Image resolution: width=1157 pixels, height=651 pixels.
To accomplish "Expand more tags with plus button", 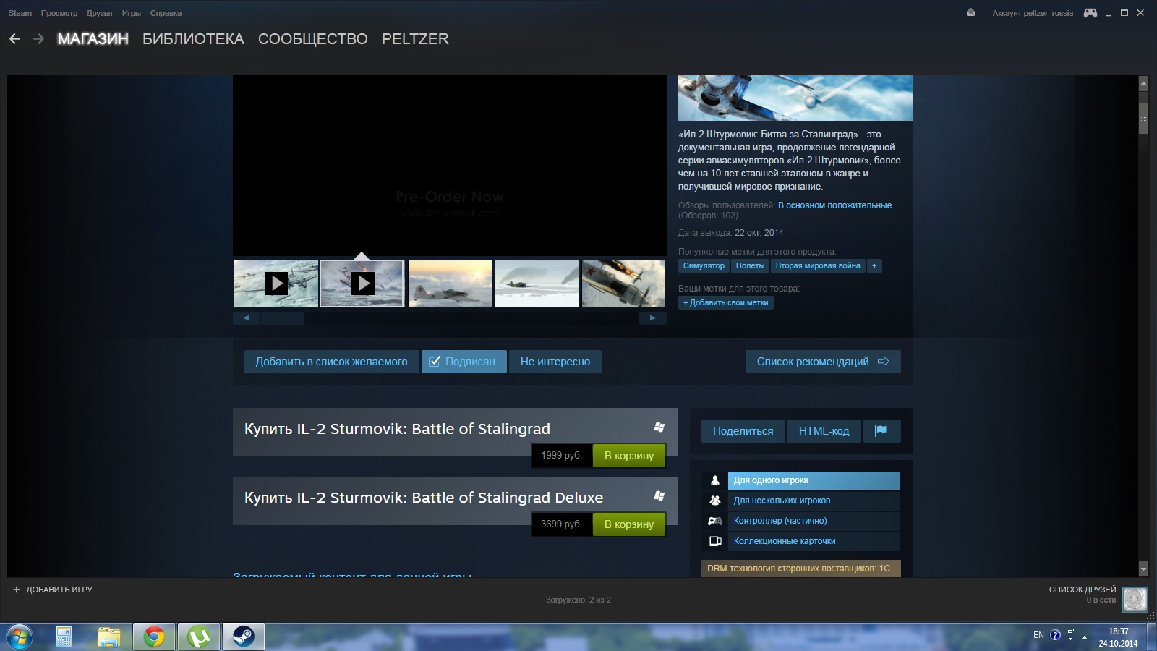I will [x=874, y=265].
